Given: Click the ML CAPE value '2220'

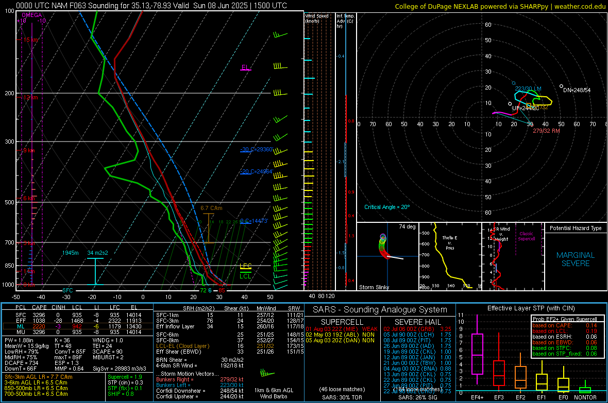Looking at the screenshot, I should [39, 326].
